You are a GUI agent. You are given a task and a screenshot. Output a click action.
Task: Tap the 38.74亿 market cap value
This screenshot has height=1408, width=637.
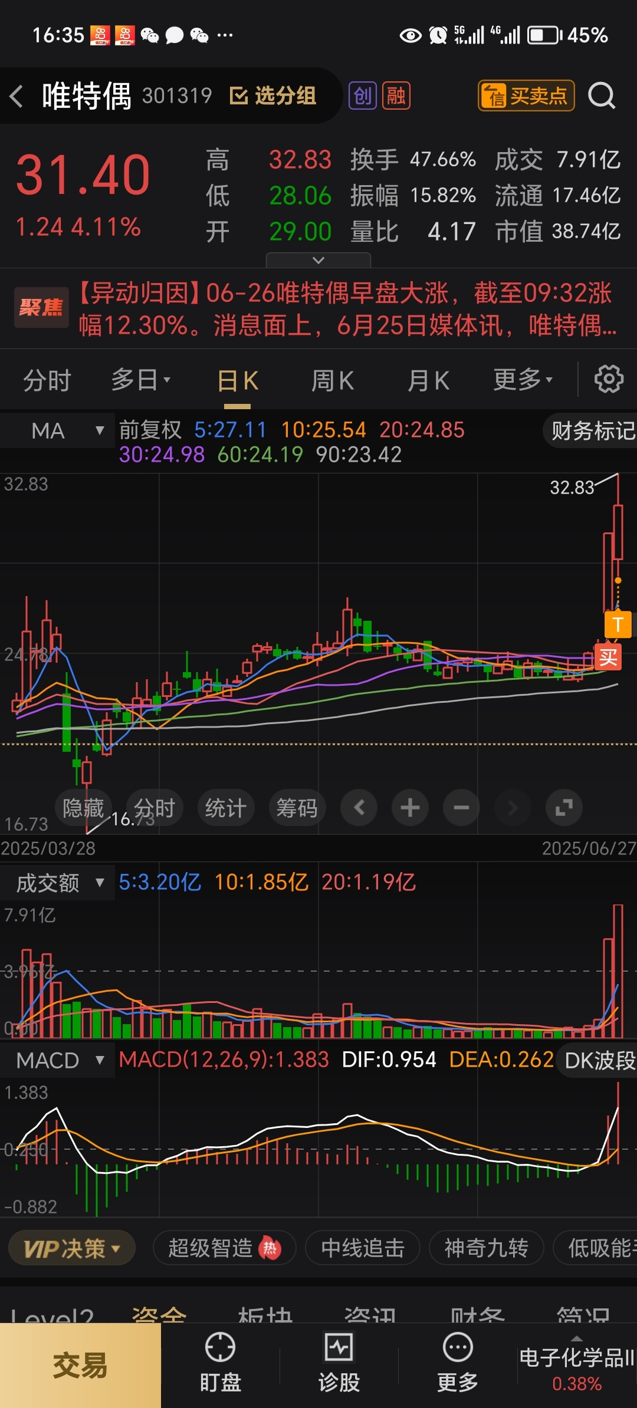coord(586,232)
